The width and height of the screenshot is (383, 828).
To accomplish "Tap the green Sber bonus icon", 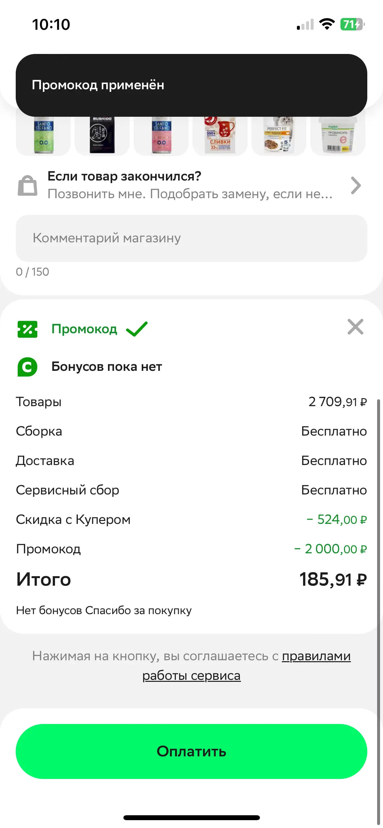I will [x=27, y=367].
